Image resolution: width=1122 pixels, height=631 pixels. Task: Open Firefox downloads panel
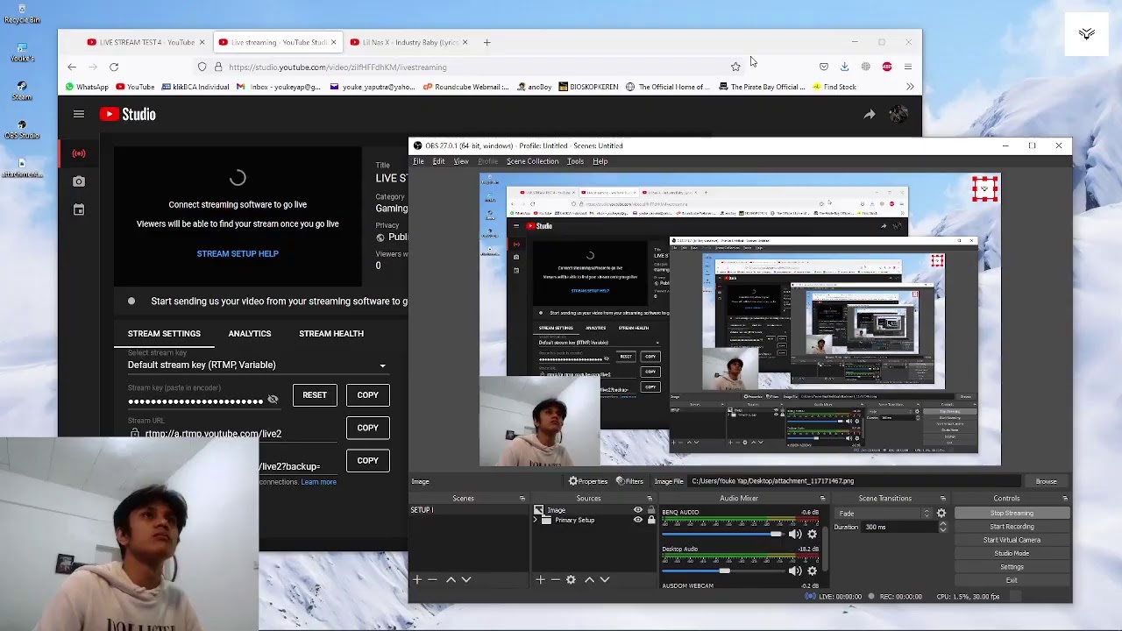(x=844, y=67)
